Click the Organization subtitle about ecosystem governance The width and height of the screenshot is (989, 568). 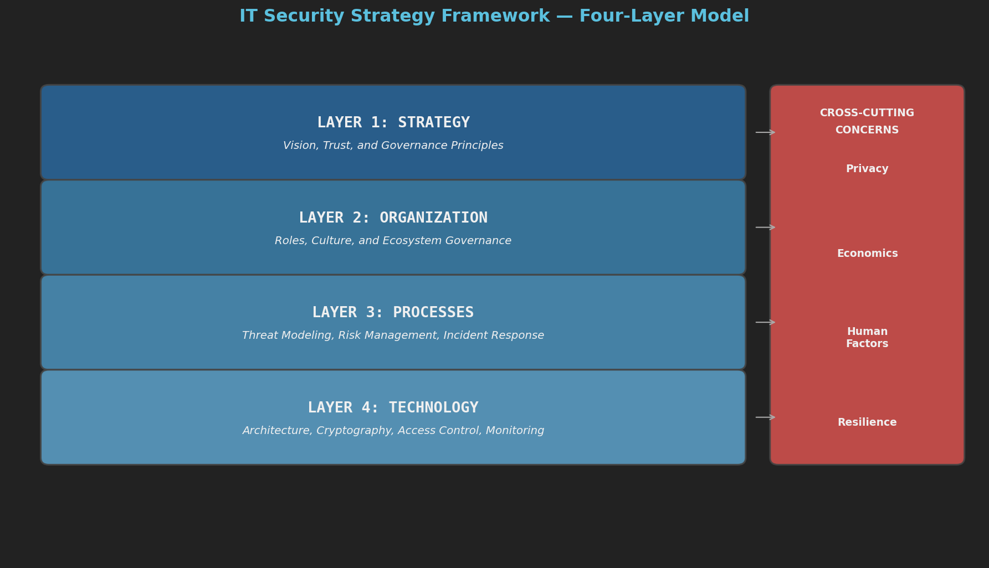(393, 240)
